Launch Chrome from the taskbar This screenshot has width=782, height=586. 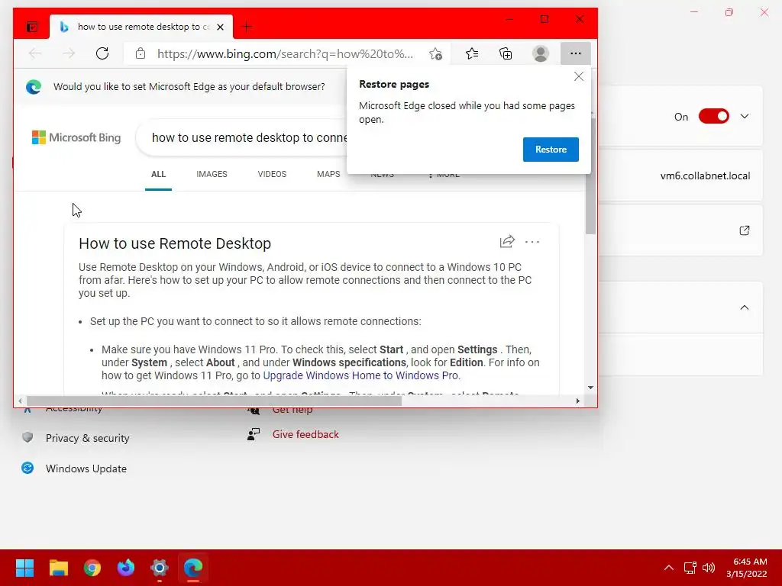[x=92, y=568]
